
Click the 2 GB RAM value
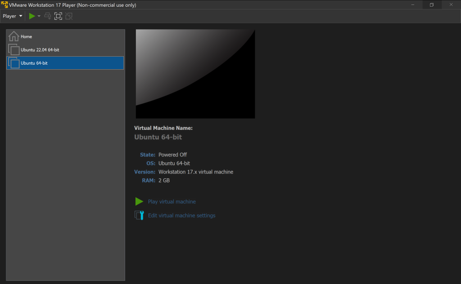164,181
